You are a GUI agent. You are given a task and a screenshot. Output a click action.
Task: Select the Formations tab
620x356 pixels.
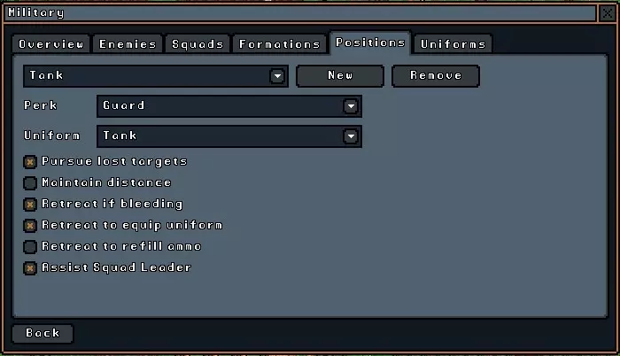(x=280, y=44)
